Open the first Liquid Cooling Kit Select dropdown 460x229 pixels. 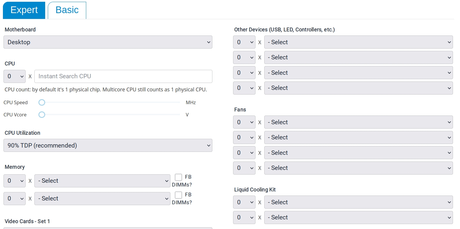[x=359, y=202]
